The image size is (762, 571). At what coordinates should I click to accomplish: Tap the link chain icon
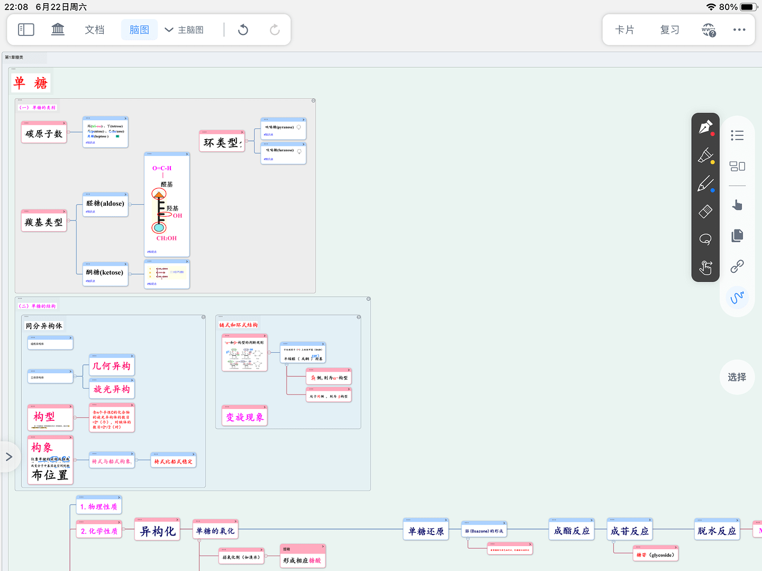pos(737,266)
